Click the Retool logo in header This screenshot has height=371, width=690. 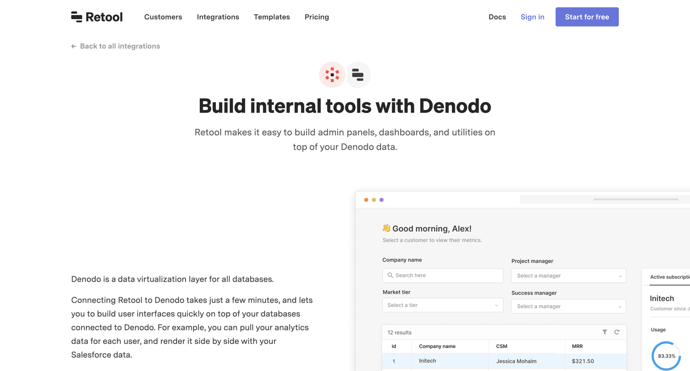[x=97, y=17]
